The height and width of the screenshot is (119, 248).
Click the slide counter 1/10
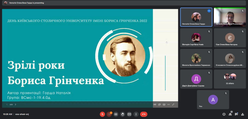click(x=11, y=105)
